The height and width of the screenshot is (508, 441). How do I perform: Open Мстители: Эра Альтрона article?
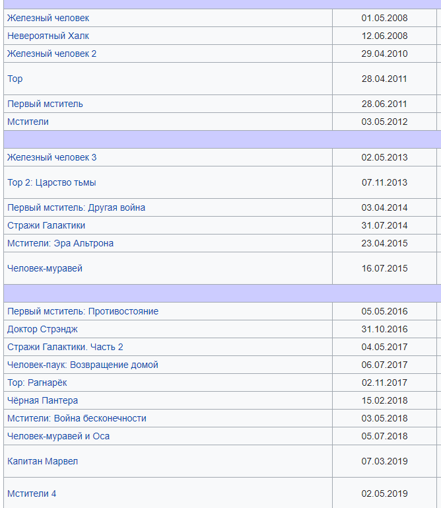[60, 243]
